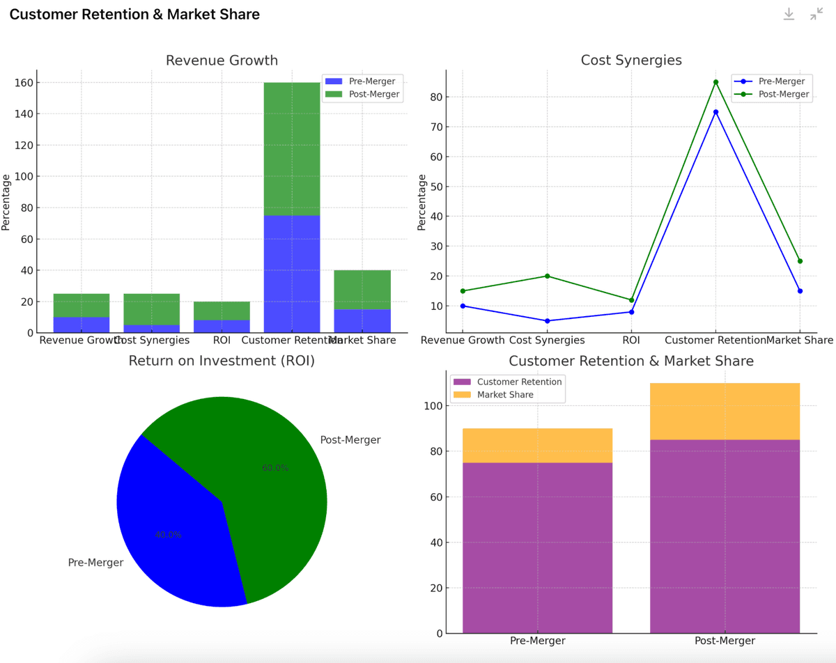Click the collapse-view arrows icon top right
836x663 pixels.
tap(815, 14)
